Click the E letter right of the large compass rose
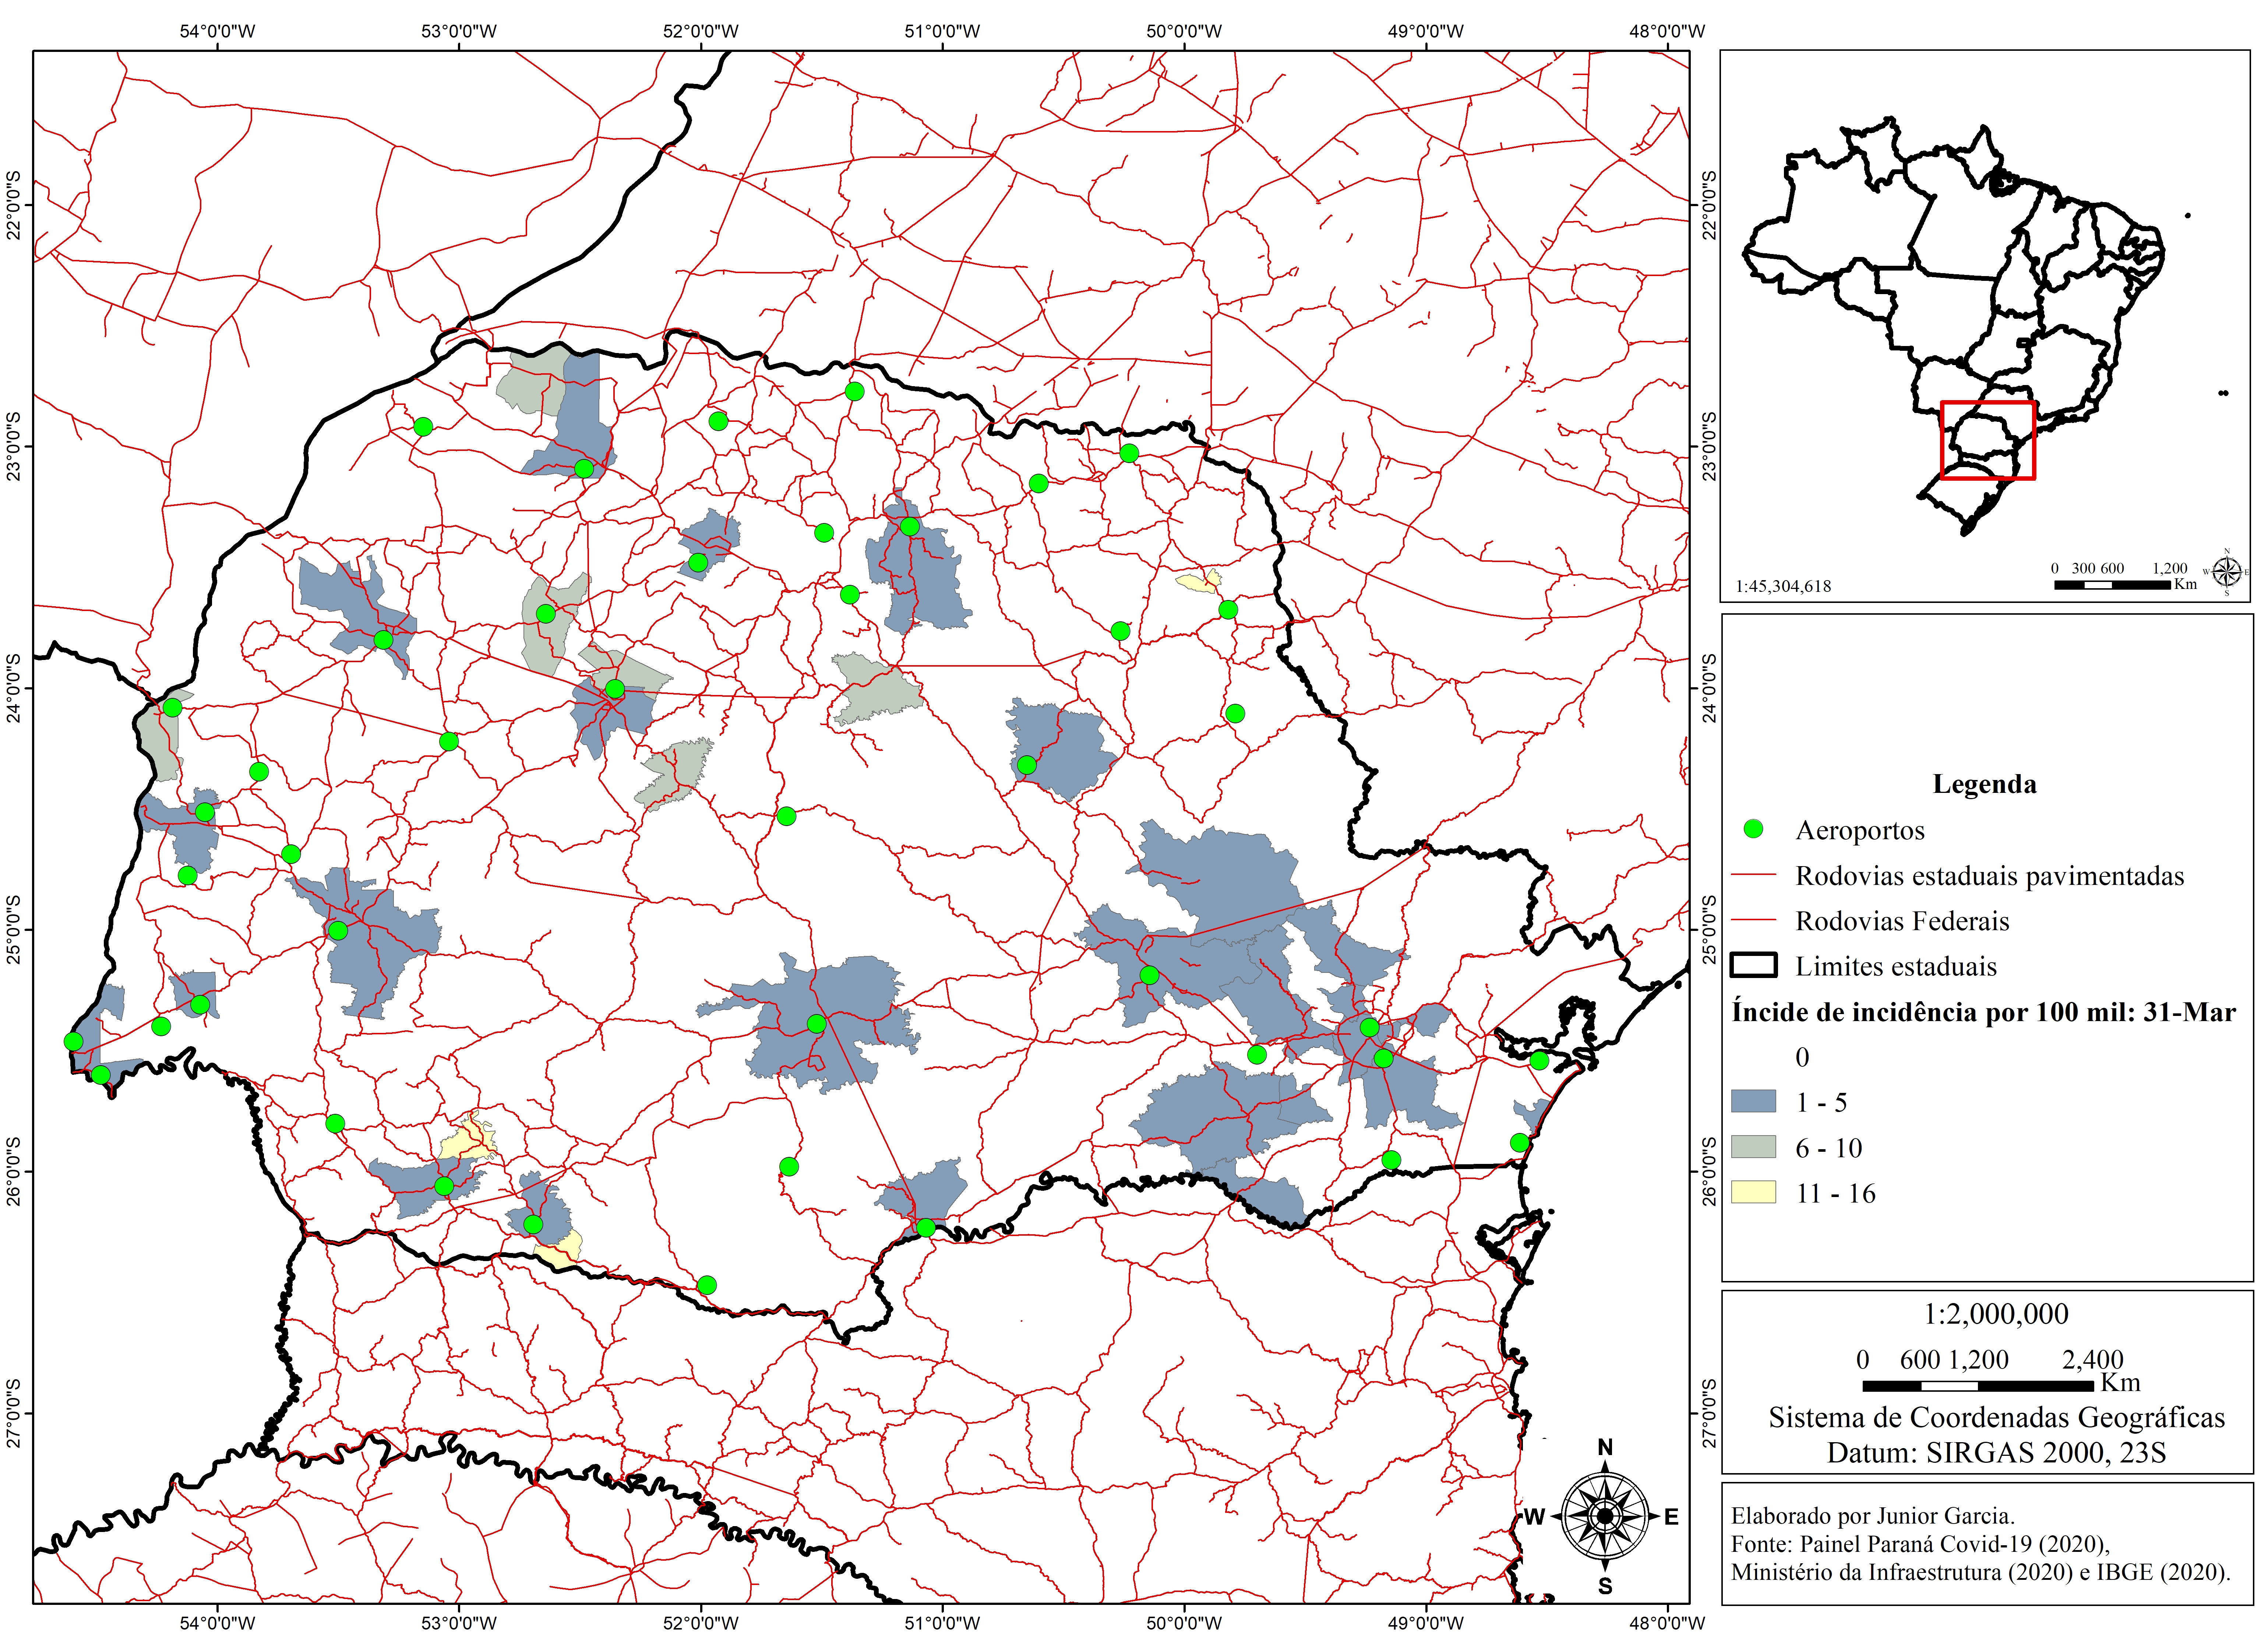 tap(1671, 1517)
